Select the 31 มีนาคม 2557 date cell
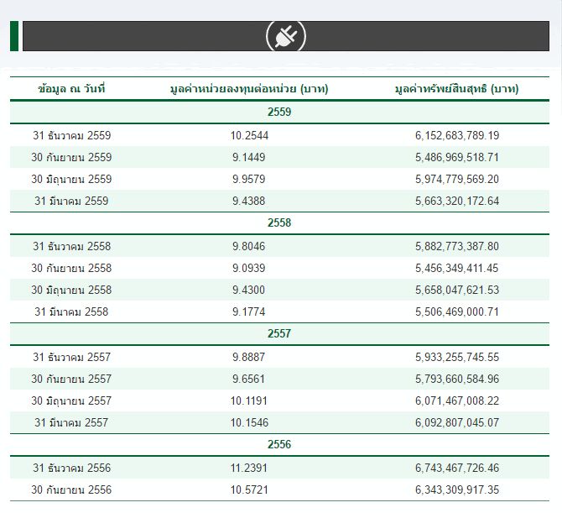The width and height of the screenshot is (562, 513). tap(71, 422)
